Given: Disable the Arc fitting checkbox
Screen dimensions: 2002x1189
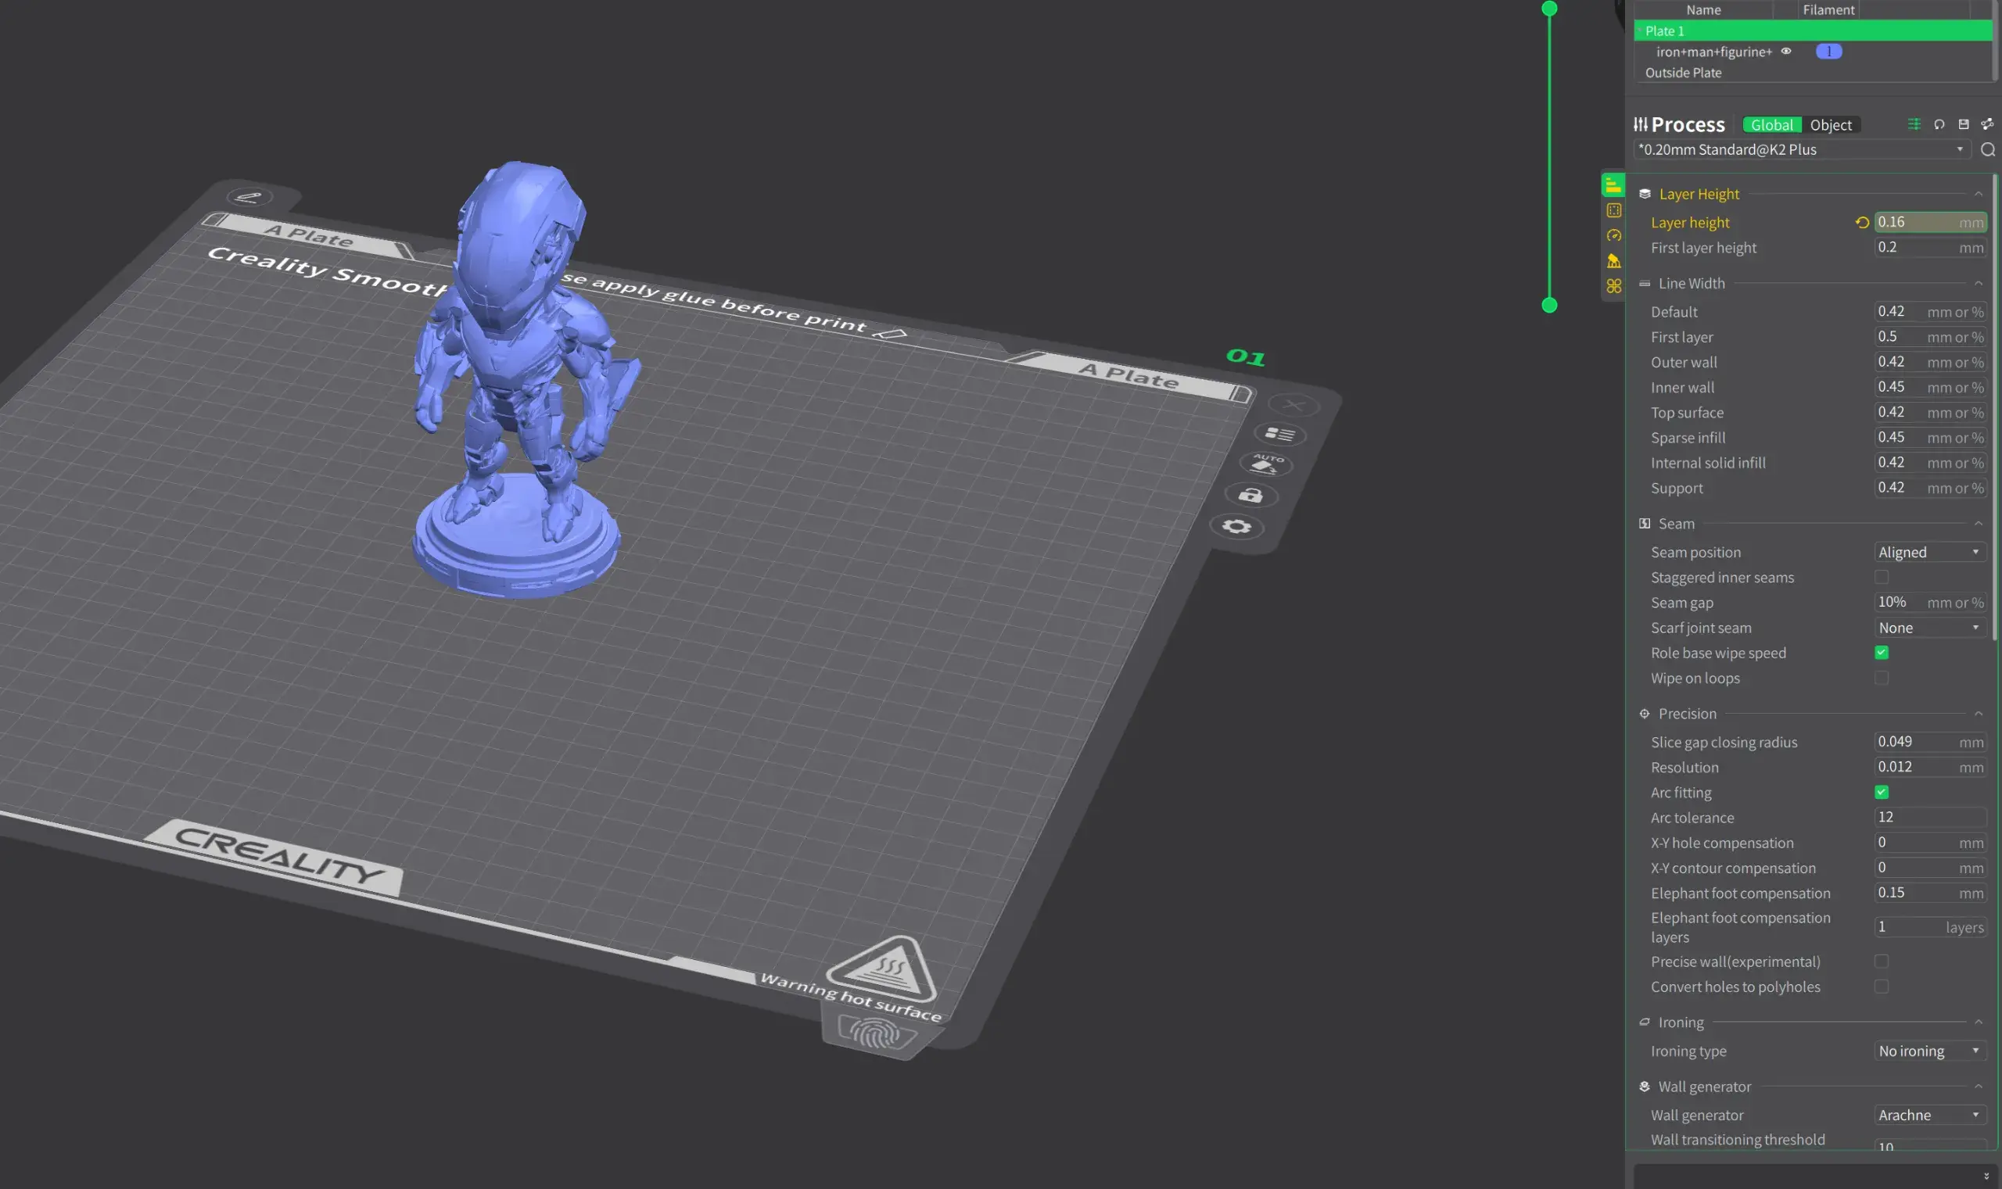Looking at the screenshot, I should coord(1881,793).
